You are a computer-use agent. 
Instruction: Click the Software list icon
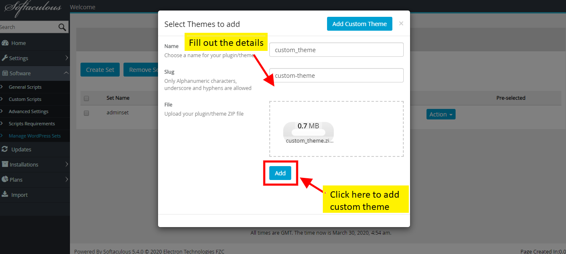pos(5,73)
